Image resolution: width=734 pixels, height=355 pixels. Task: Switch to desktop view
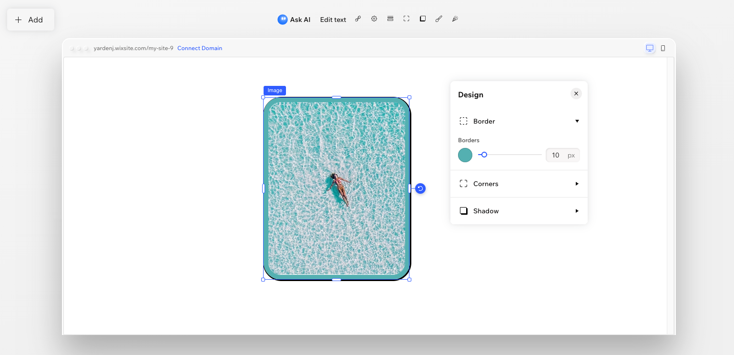coord(650,48)
